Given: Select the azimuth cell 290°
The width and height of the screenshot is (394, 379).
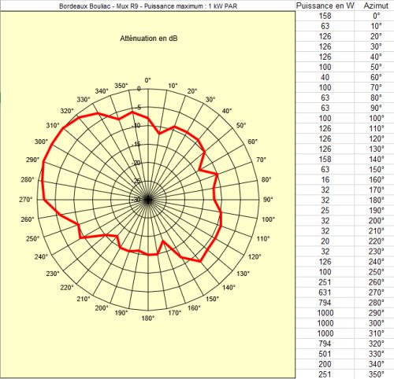Looking at the screenshot, I should tap(376, 313).
